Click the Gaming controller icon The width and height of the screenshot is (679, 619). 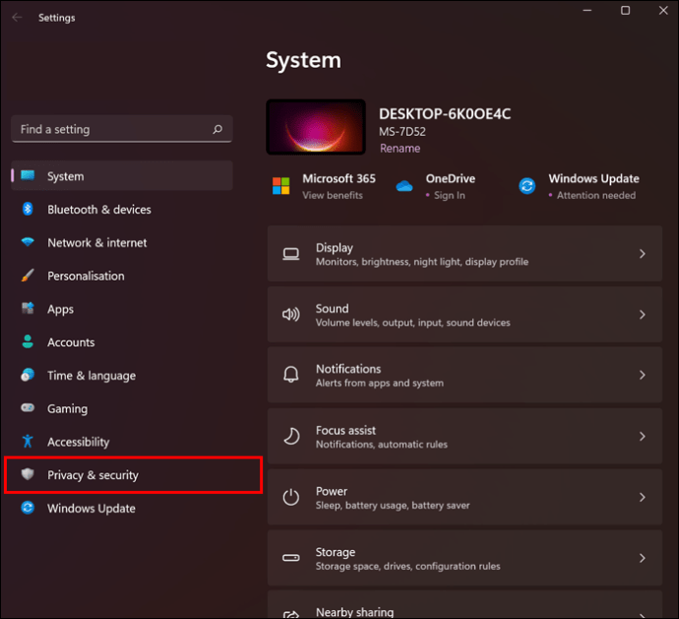click(28, 408)
